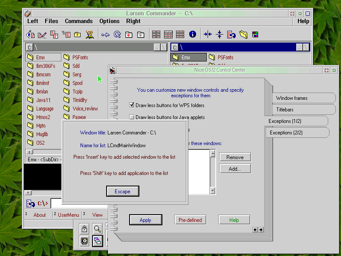Screen dimensions: 341x256
Task: Go to parent directory in left panel
Action: (x=157, y=47)
